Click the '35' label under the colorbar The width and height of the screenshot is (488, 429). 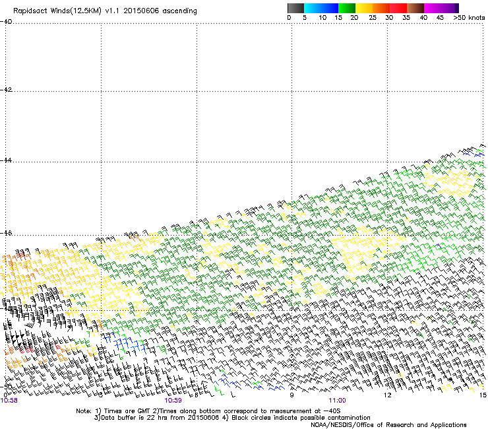406,18
